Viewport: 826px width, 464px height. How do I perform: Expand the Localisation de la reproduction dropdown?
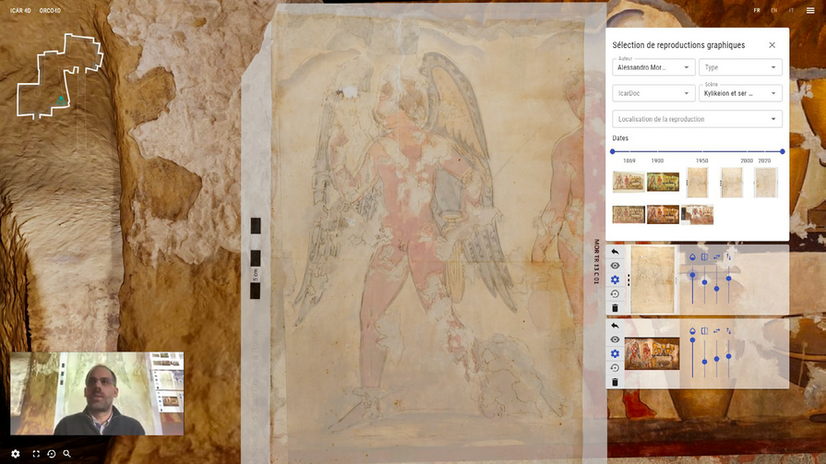coord(697,119)
